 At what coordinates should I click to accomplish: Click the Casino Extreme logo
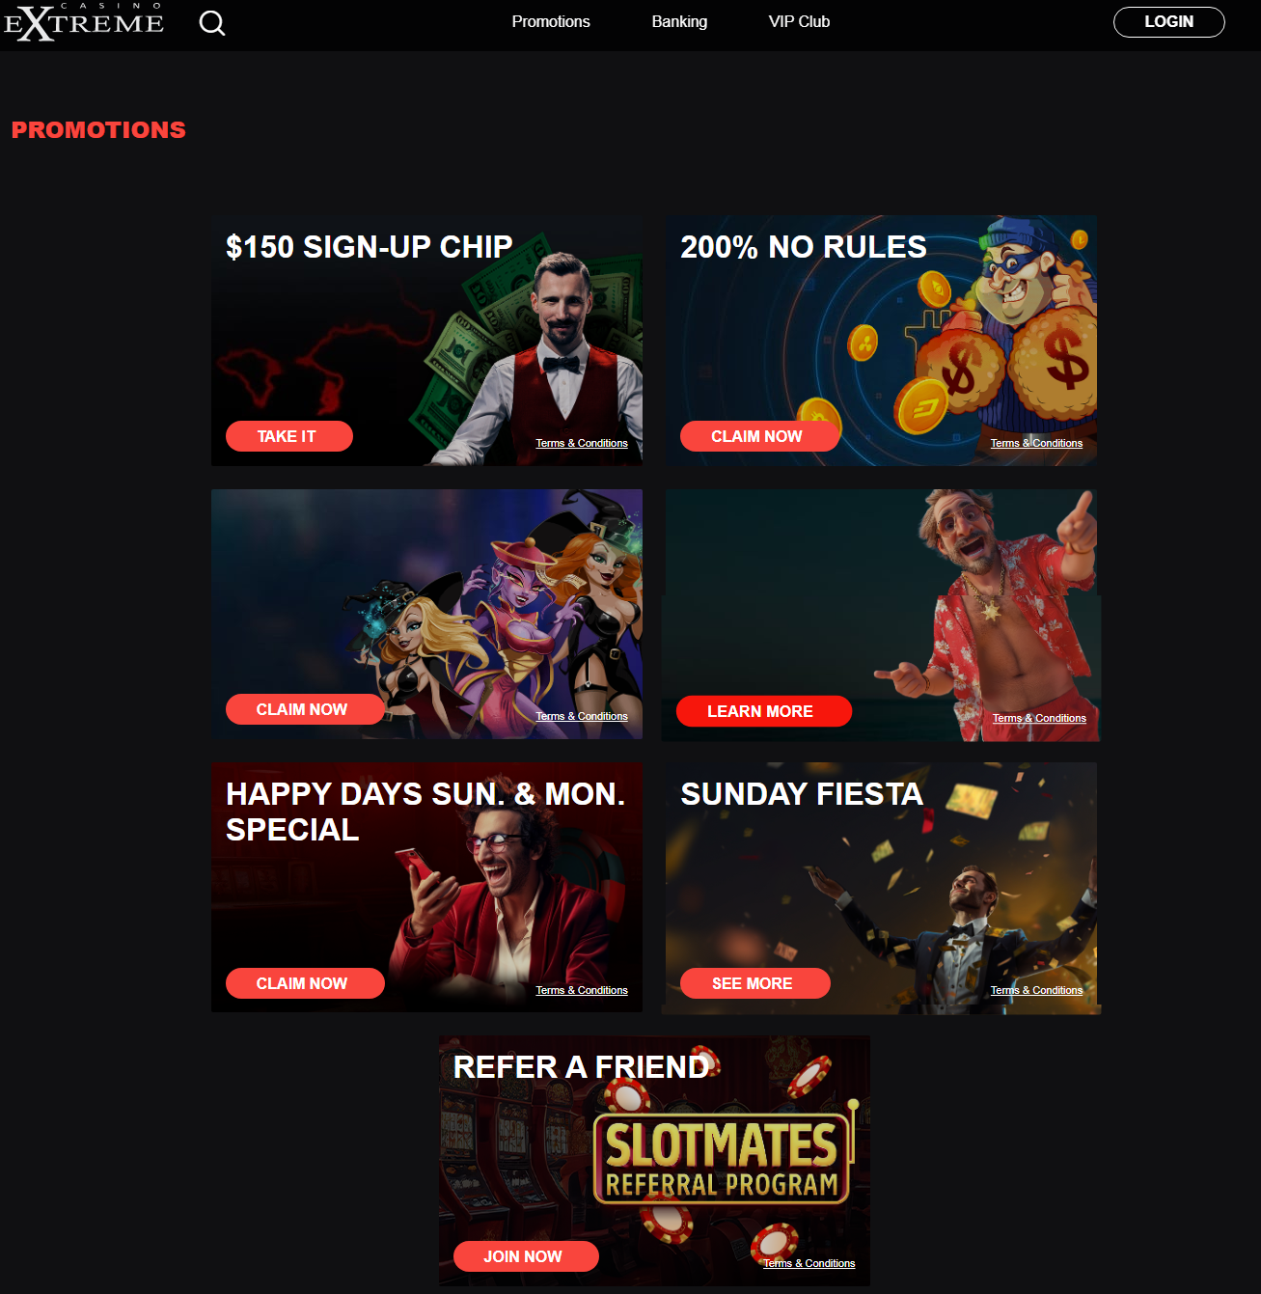pyautogui.click(x=84, y=22)
